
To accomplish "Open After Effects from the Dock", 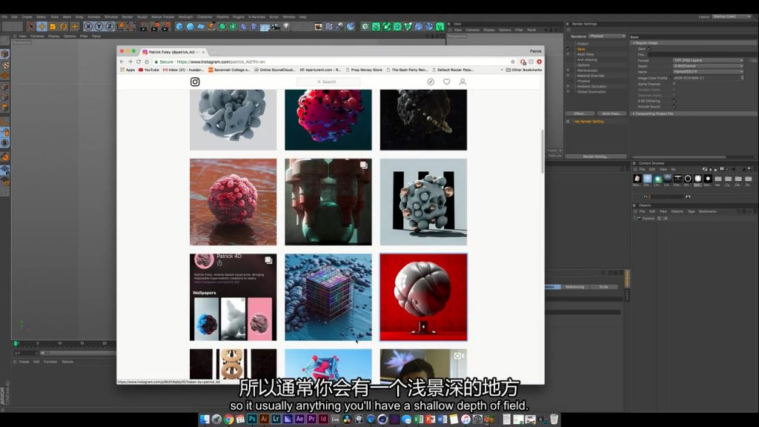I will tap(299, 420).
